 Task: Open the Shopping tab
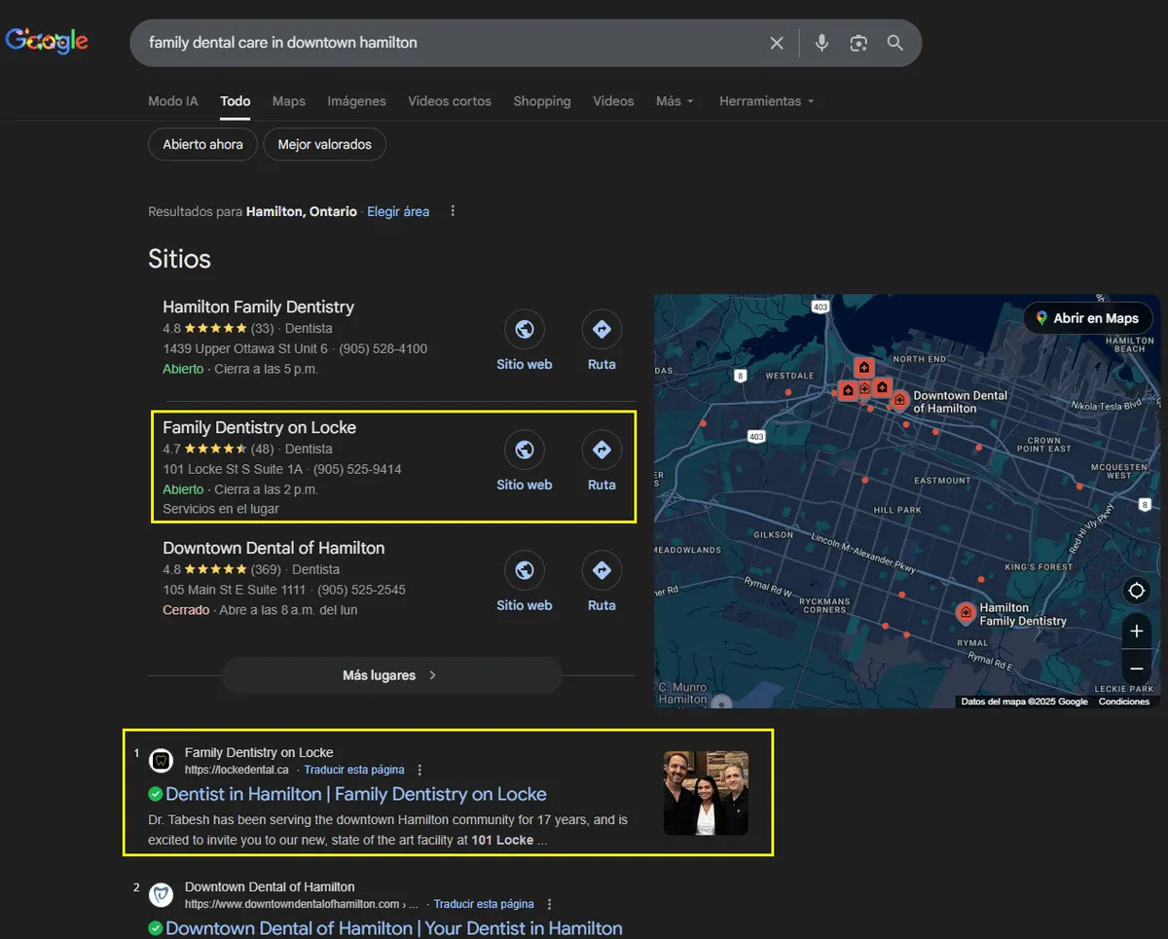[x=542, y=101]
